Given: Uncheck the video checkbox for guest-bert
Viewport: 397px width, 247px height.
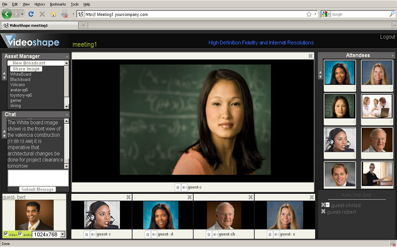Looking at the screenshot, I should coord(6,234).
